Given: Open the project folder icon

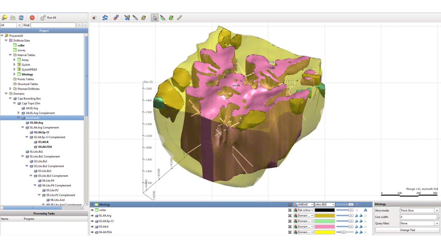Looking at the screenshot, I should 13,18.
